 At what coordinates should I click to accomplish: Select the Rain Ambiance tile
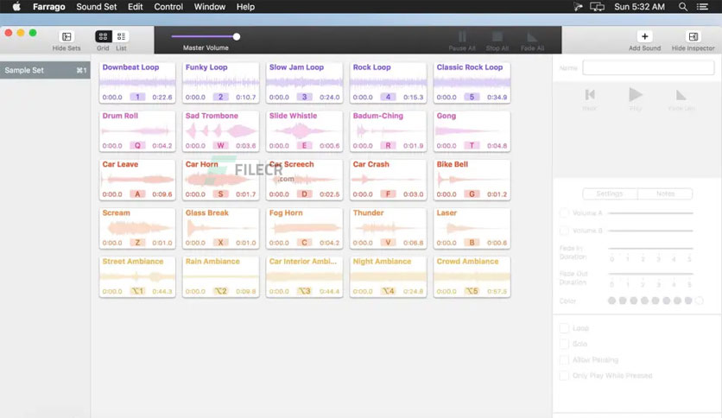pyautogui.click(x=220, y=277)
